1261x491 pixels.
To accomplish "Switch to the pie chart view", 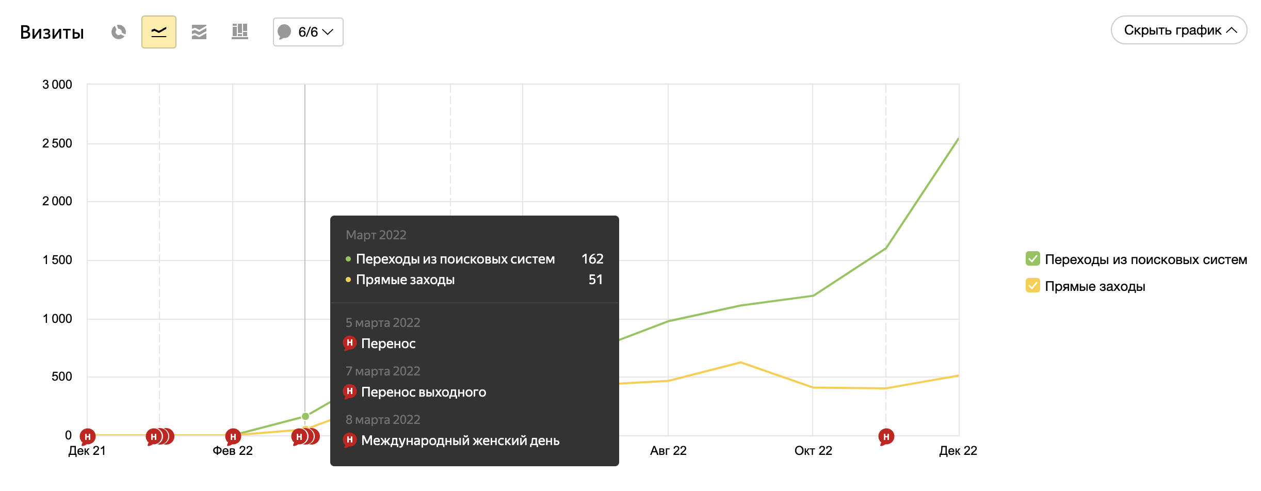I will 119,32.
